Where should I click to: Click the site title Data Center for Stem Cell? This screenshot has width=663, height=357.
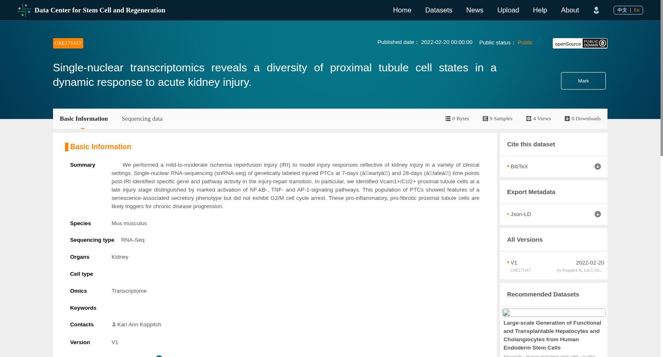tap(100, 10)
